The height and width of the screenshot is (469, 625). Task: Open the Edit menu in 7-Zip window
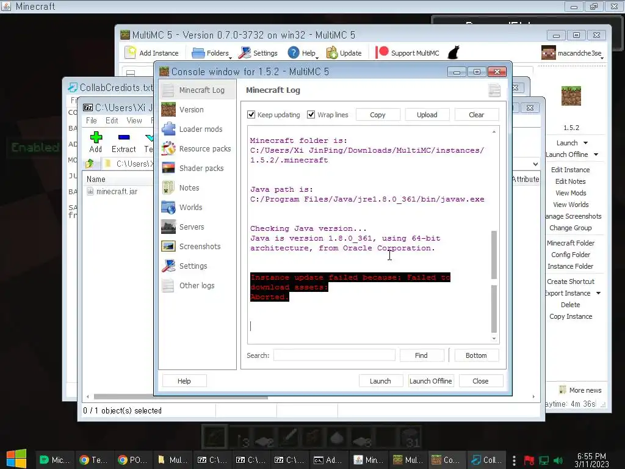click(112, 120)
